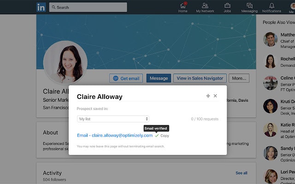Open Sandy's profile picture in sidebar

(271, 153)
